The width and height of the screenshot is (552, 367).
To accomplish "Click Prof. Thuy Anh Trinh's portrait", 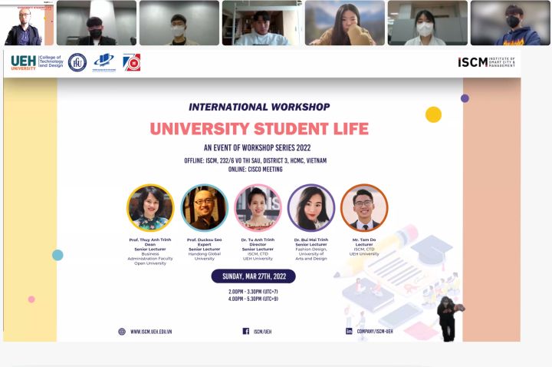I will [150, 208].
